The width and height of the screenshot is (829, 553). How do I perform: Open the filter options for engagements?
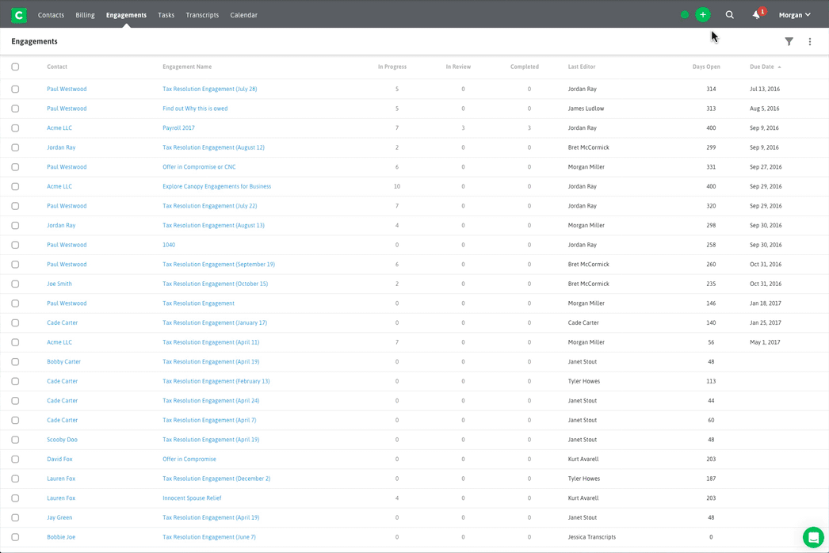click(789, 41)
